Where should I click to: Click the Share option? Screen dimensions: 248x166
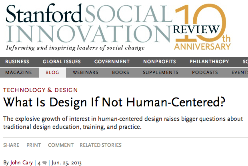tap(11, 145)
